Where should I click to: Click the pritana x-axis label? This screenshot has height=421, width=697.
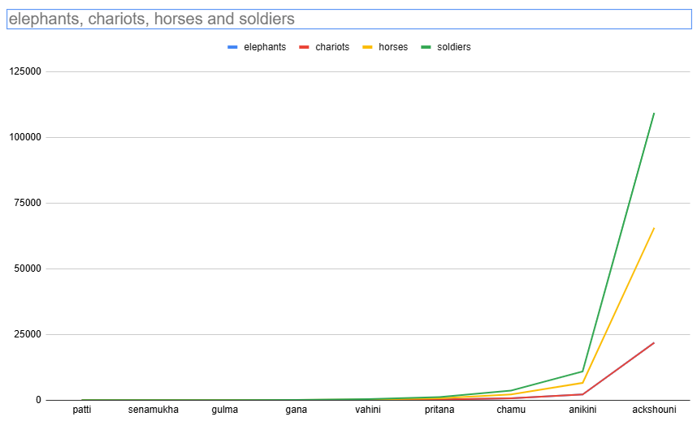click(439, 410)
